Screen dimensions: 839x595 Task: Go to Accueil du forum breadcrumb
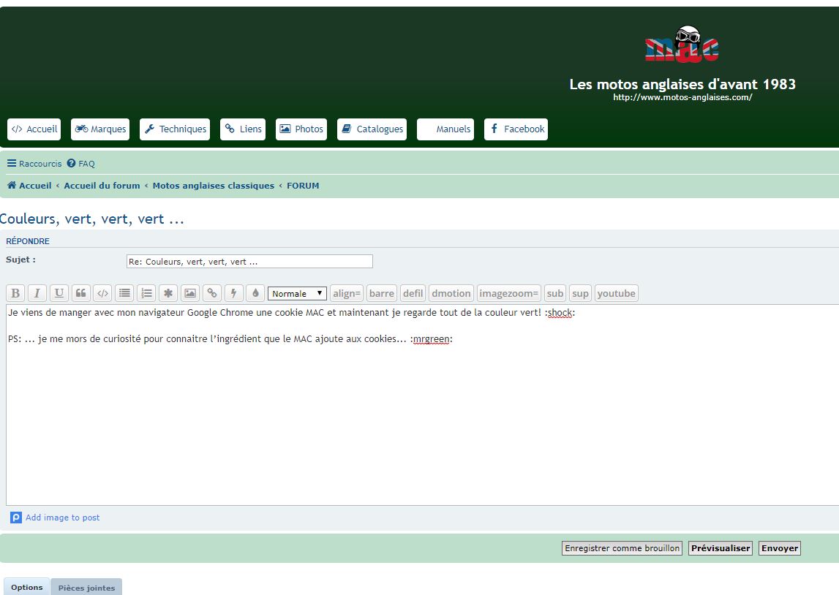click(x=102, y=186)
